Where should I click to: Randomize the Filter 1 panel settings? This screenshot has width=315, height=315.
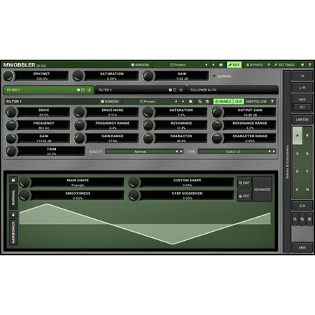110,101
